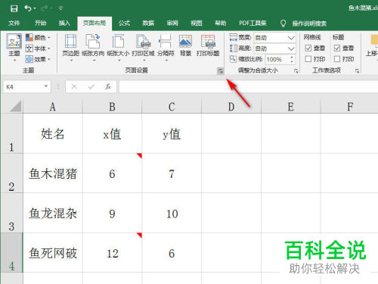This screenshot has width=378, height=284.
Task: Open the 主题 themes gallery
Action: point(14,48)
